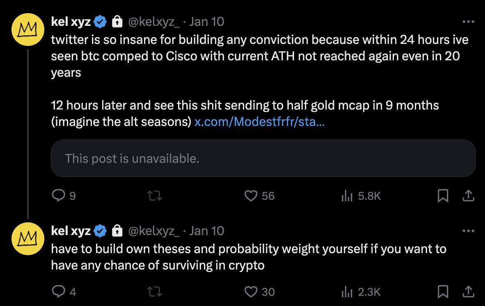
Task: Repost the tweet about surviving in crypto
Action: click(x=155, y=292)
